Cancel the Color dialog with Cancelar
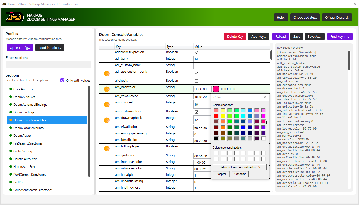Viewport: 359px width, 205px height. (x=240, y=174)
